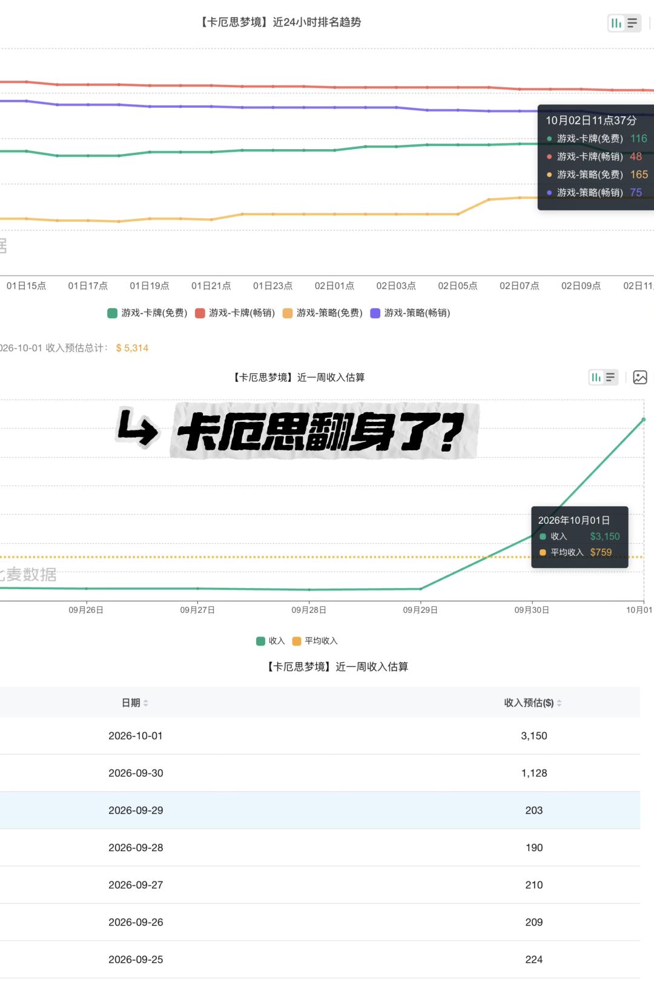654x982 pixels.
Task: Click the 02日09点 axis label
Action: point(581,286)
